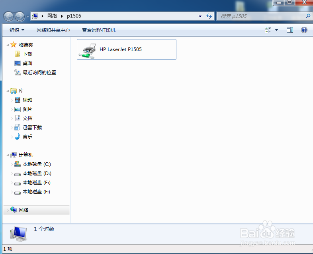
Task: Select the HP LaserJet P1505 printer
Action: 127,49
